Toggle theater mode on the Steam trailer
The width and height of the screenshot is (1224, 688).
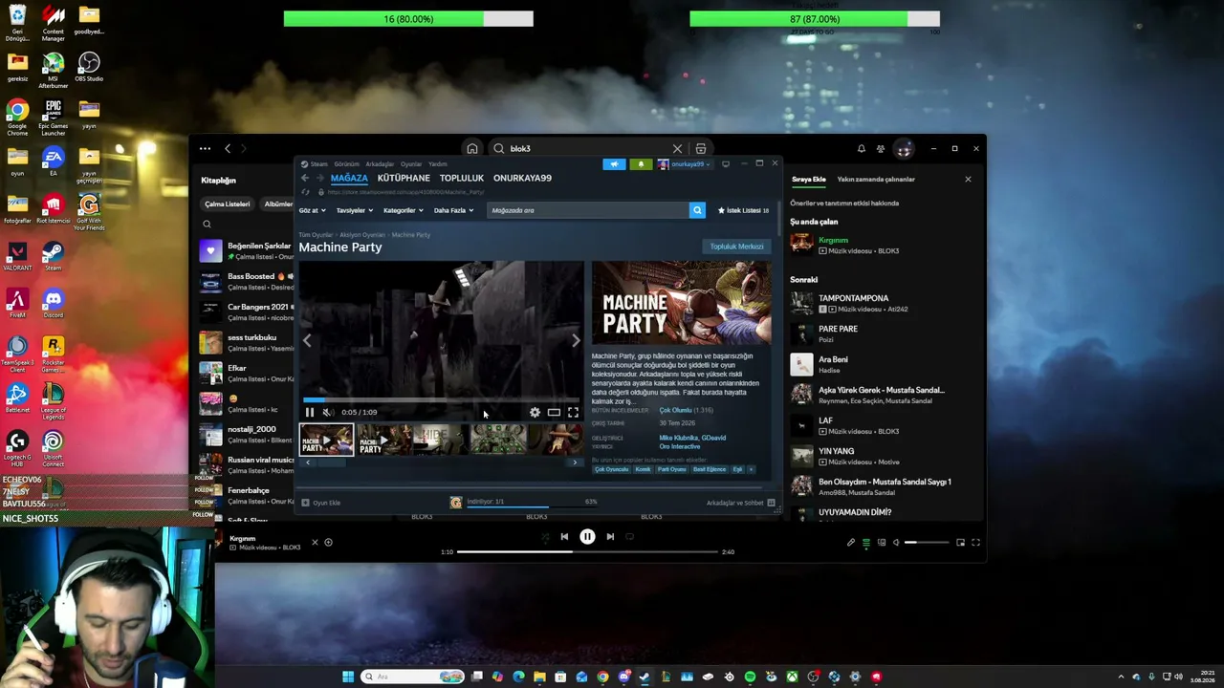[x=554, y=412]
